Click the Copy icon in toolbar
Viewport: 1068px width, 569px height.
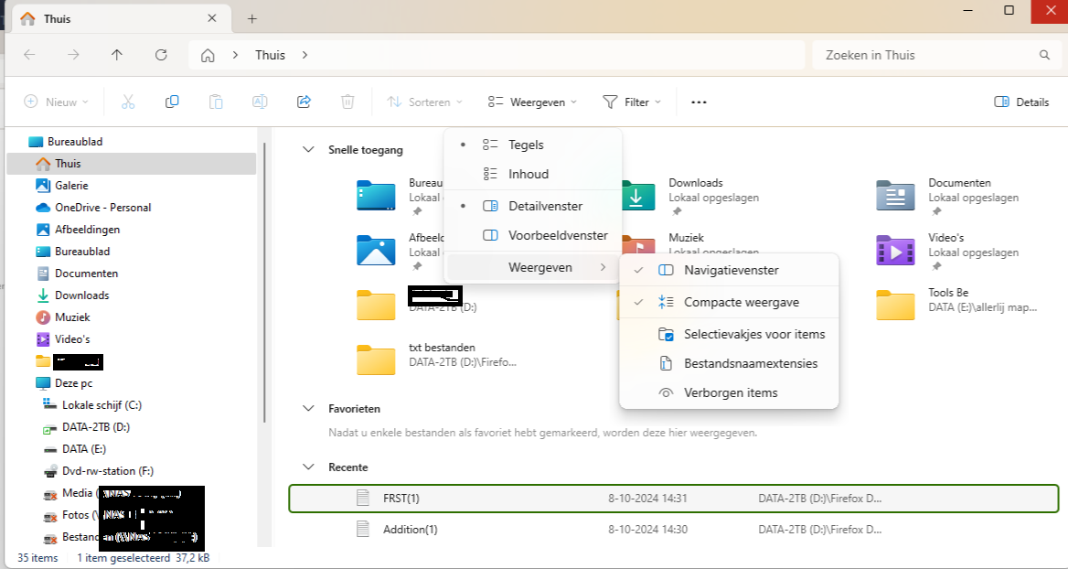(172, 102)
